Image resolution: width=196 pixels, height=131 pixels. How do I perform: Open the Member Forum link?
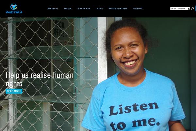pos(118,9)
